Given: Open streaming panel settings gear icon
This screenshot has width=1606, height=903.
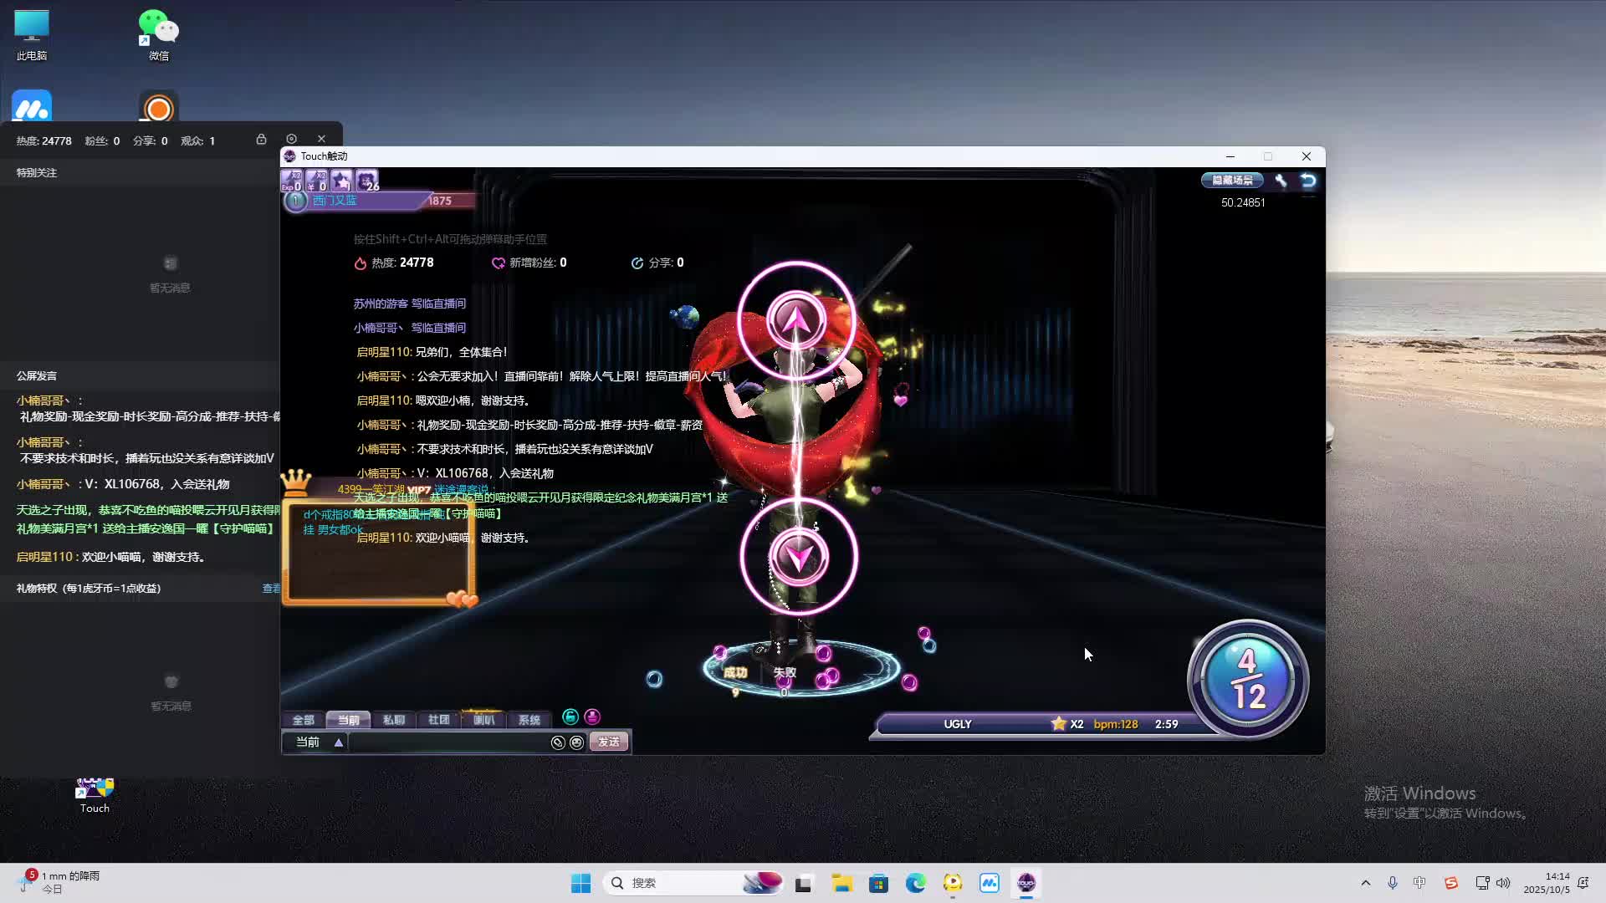Looking at the screenshot, I should (291, 139).
